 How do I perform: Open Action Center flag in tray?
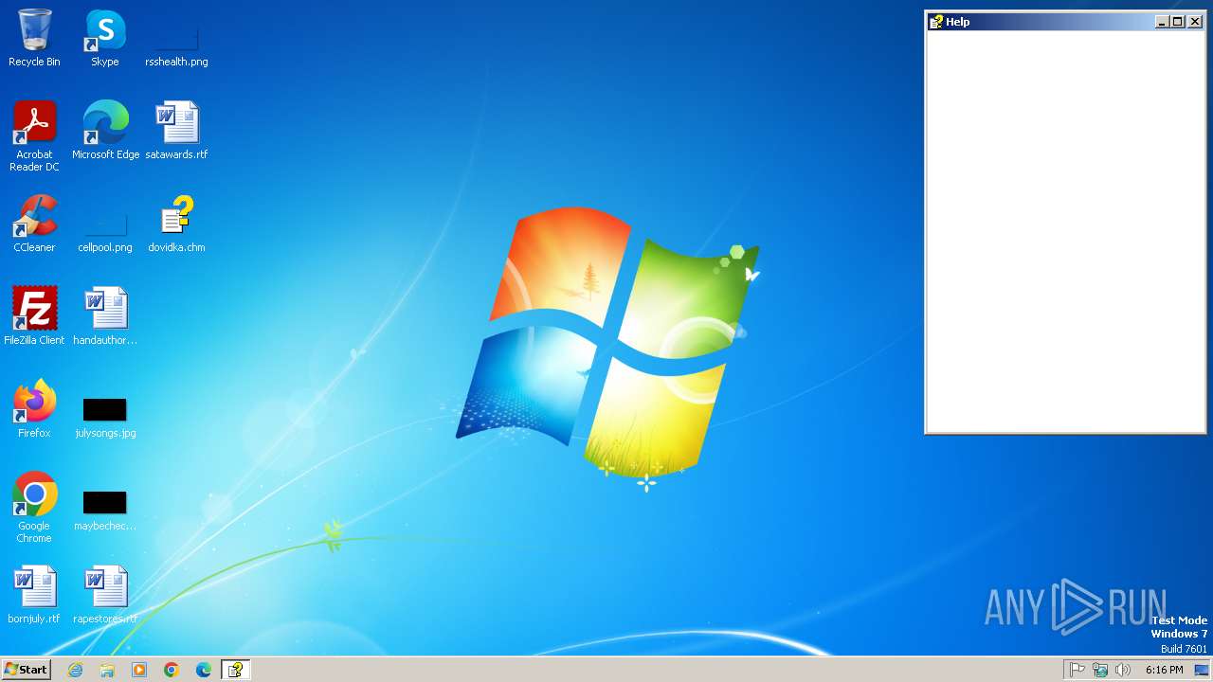(x=1077, y=670)
